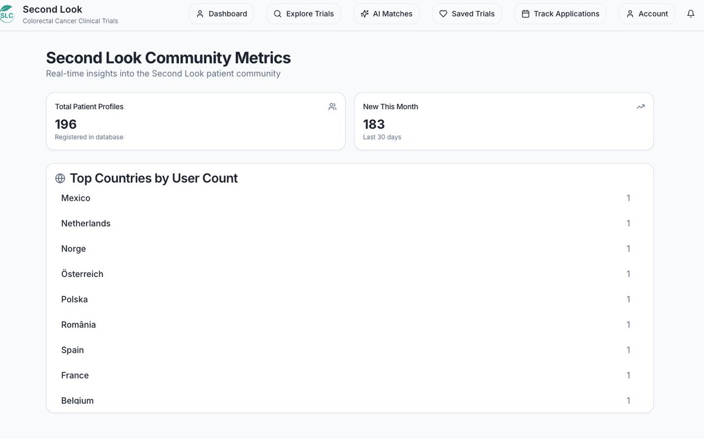The height and width of the screenshot is (439, 704).
Task: Click the user count for Spain
Action: tap(629, 350)
